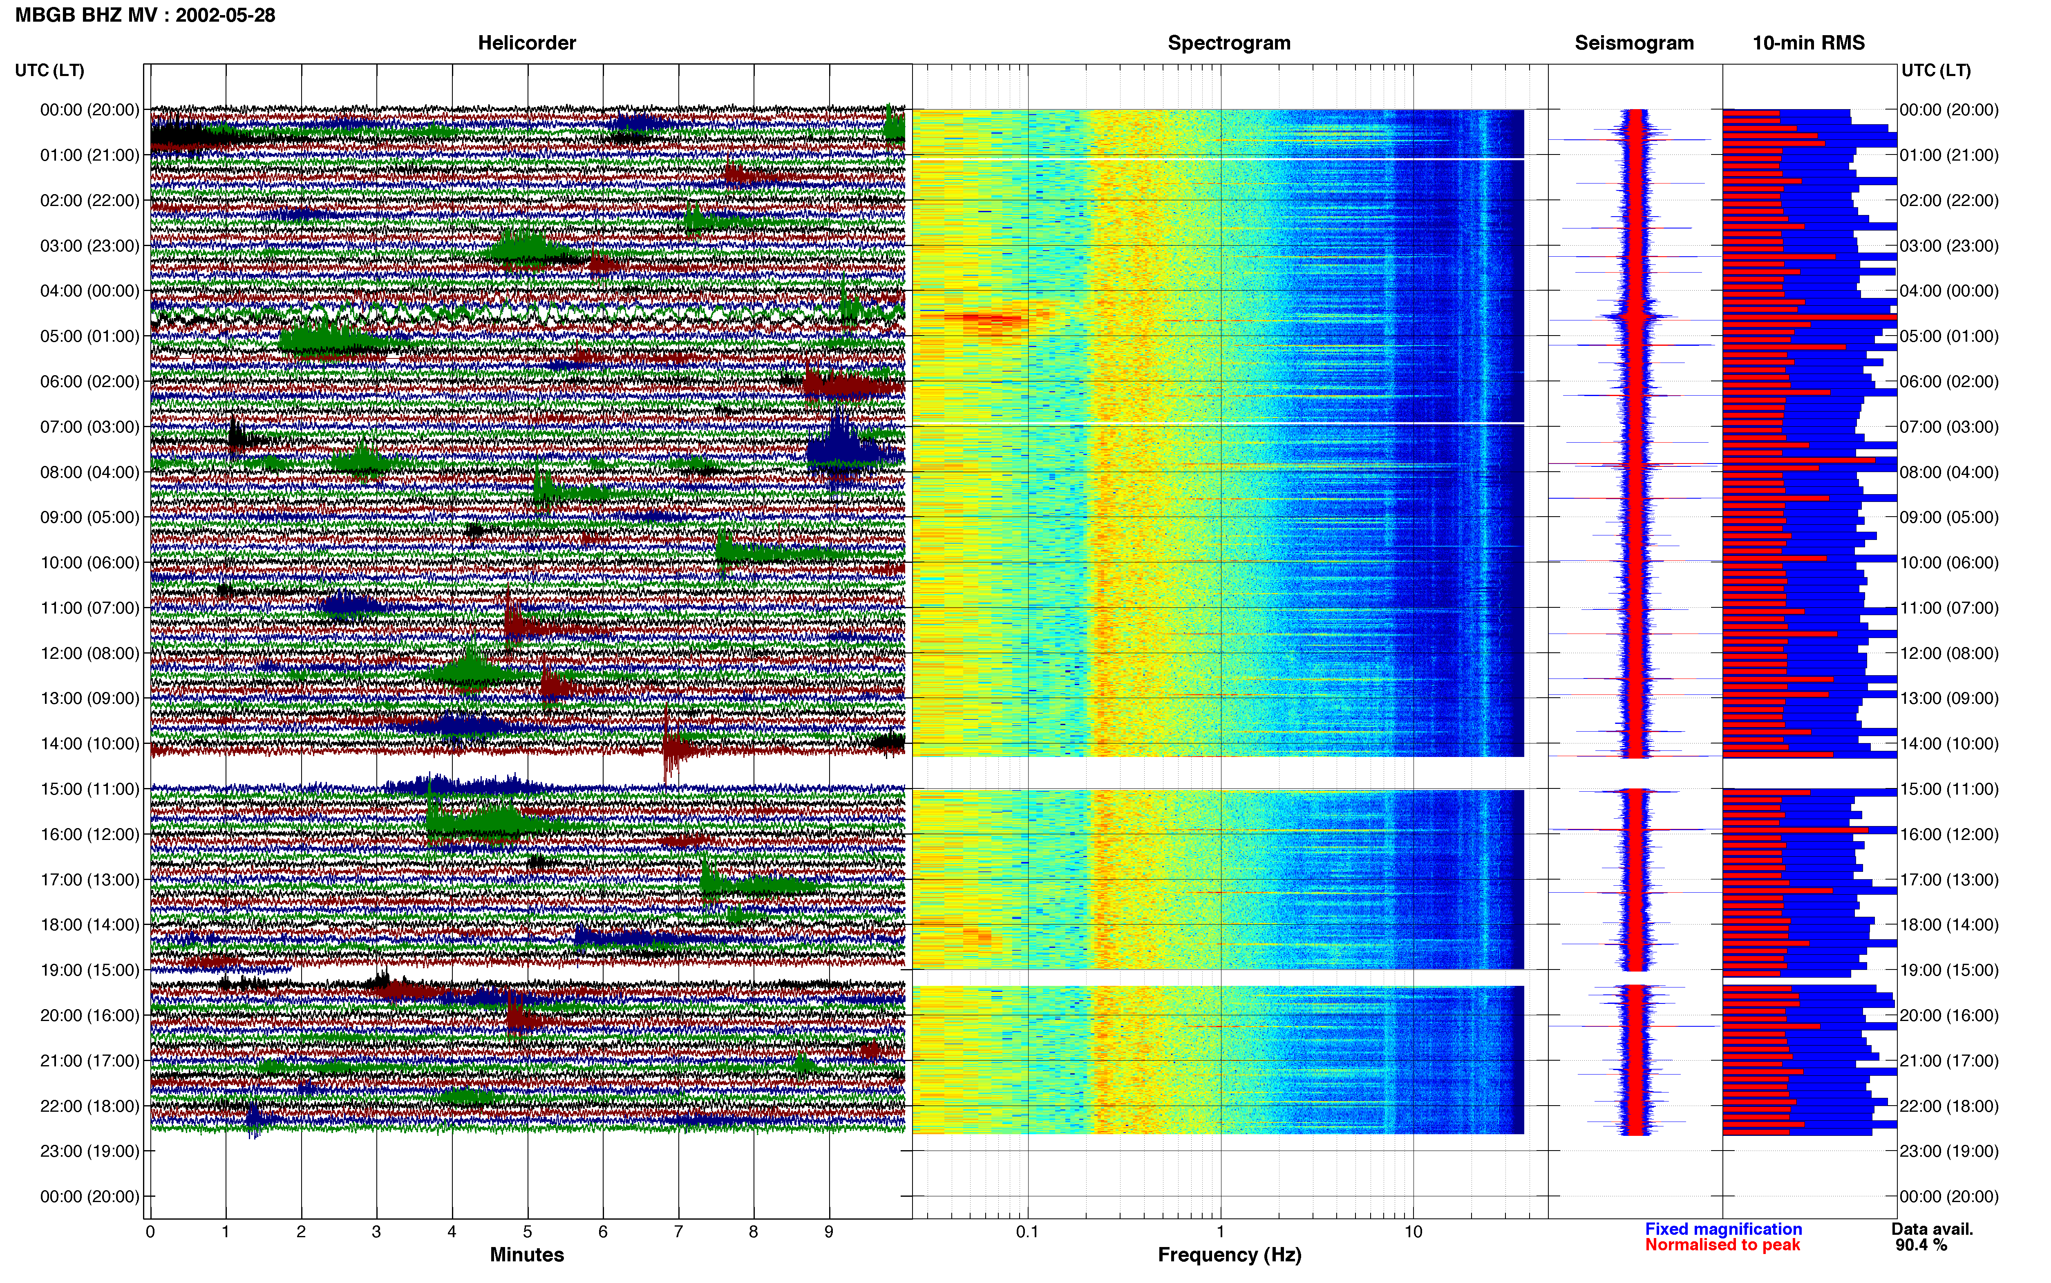The height and width of the screenshot is (1283, 2051).
Task: Click the left '02:00 (22:00)' time label
Action: coord(90,200)
